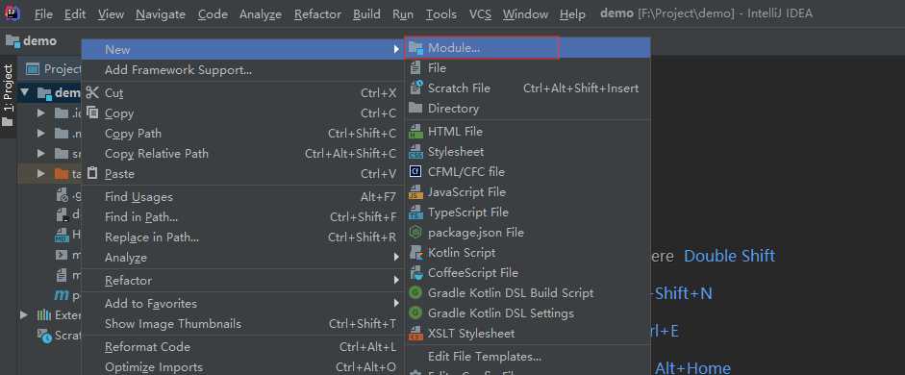Select Edit File Templates entry
Viewport: 905px width, 375px height.
528,357
